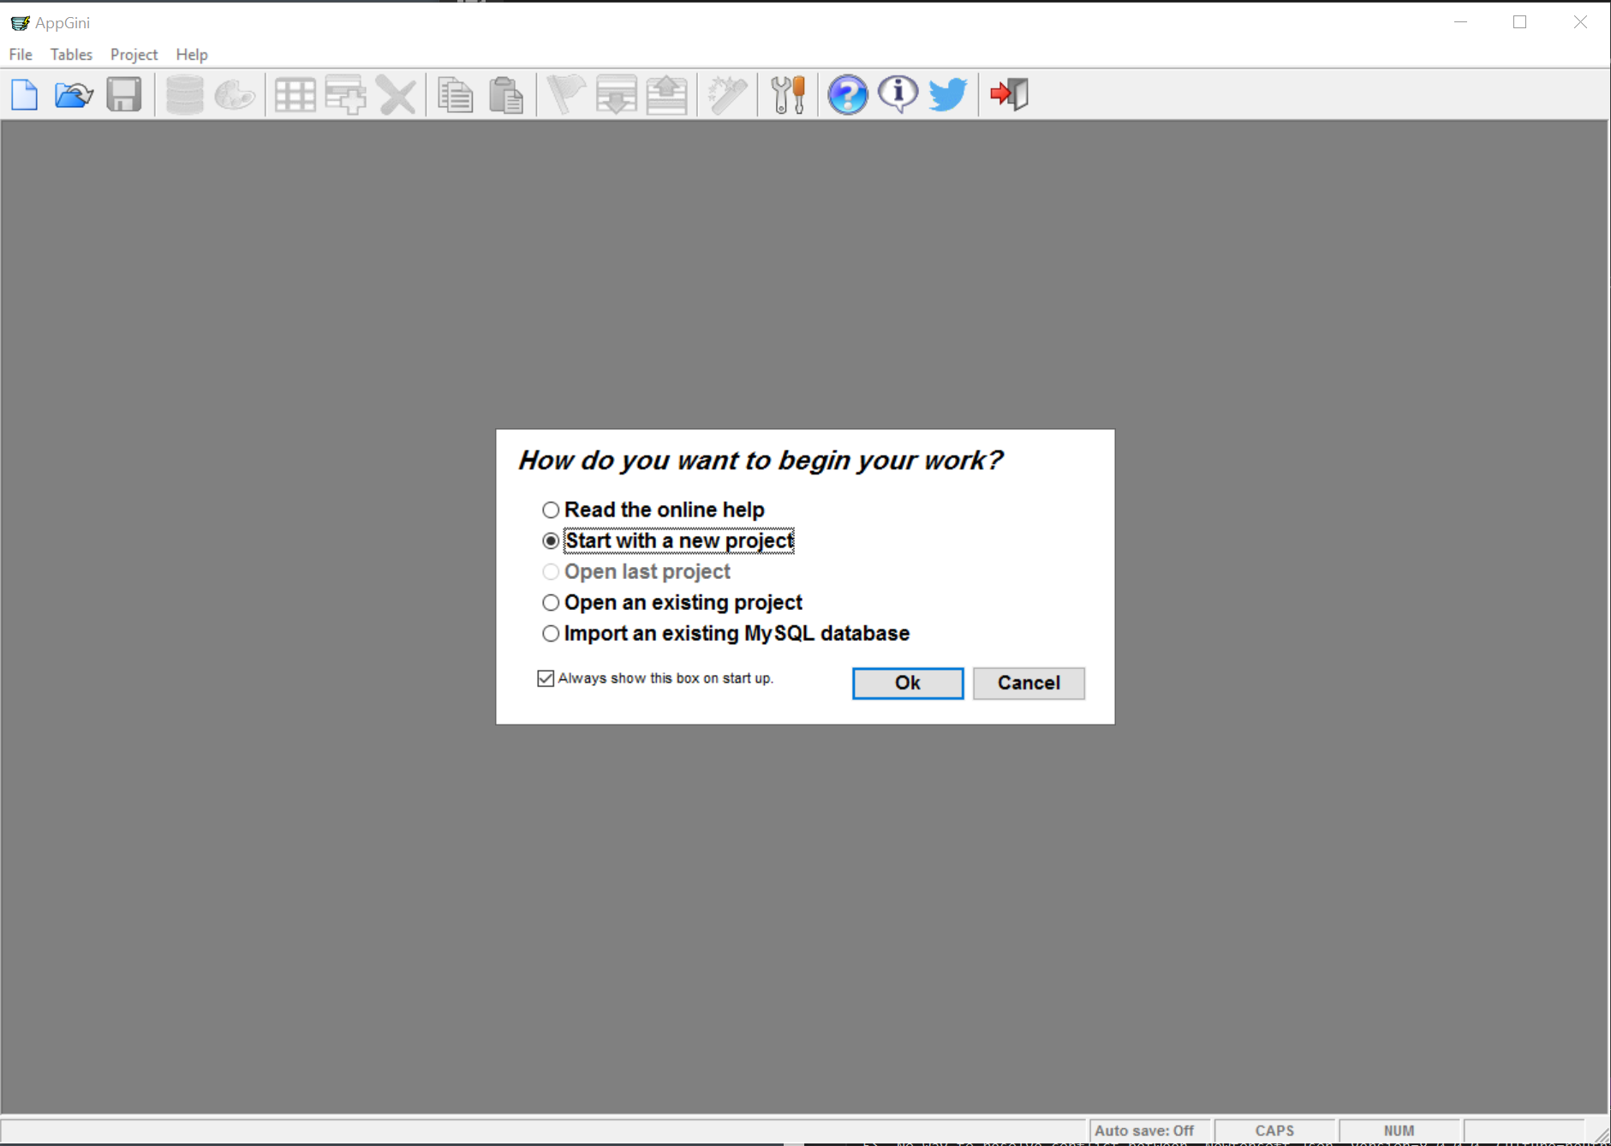The image size is (1611, 1146).
Task: Click the AppGini logo in the title bar
Action: pyautogui.click(x=20, y=22)
